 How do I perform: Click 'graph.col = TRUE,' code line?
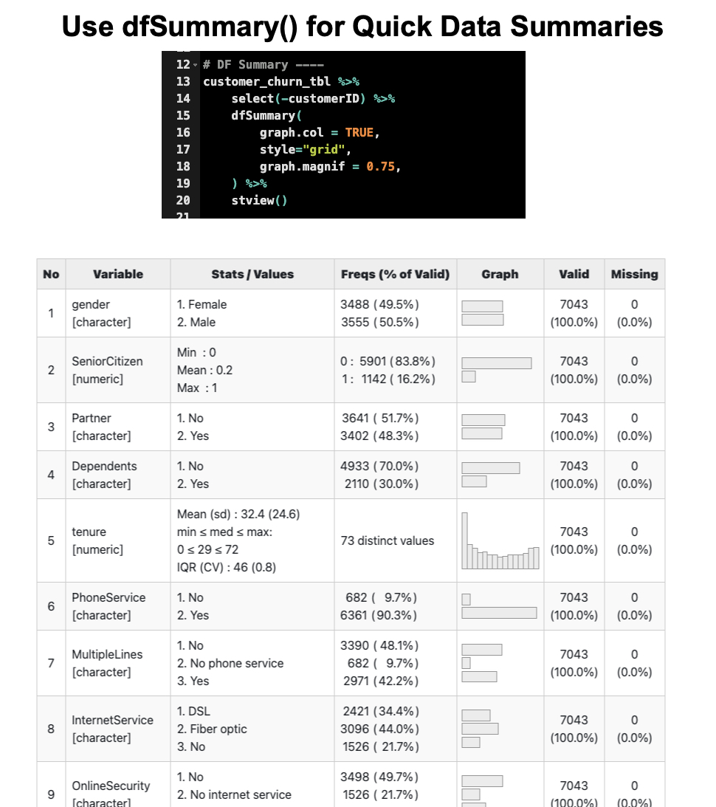(x=320, y=133)
